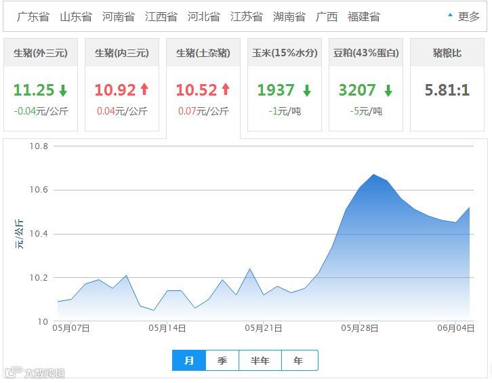Choose 江西省 from province list
492x383 pixels.
[x=161, y=17]
